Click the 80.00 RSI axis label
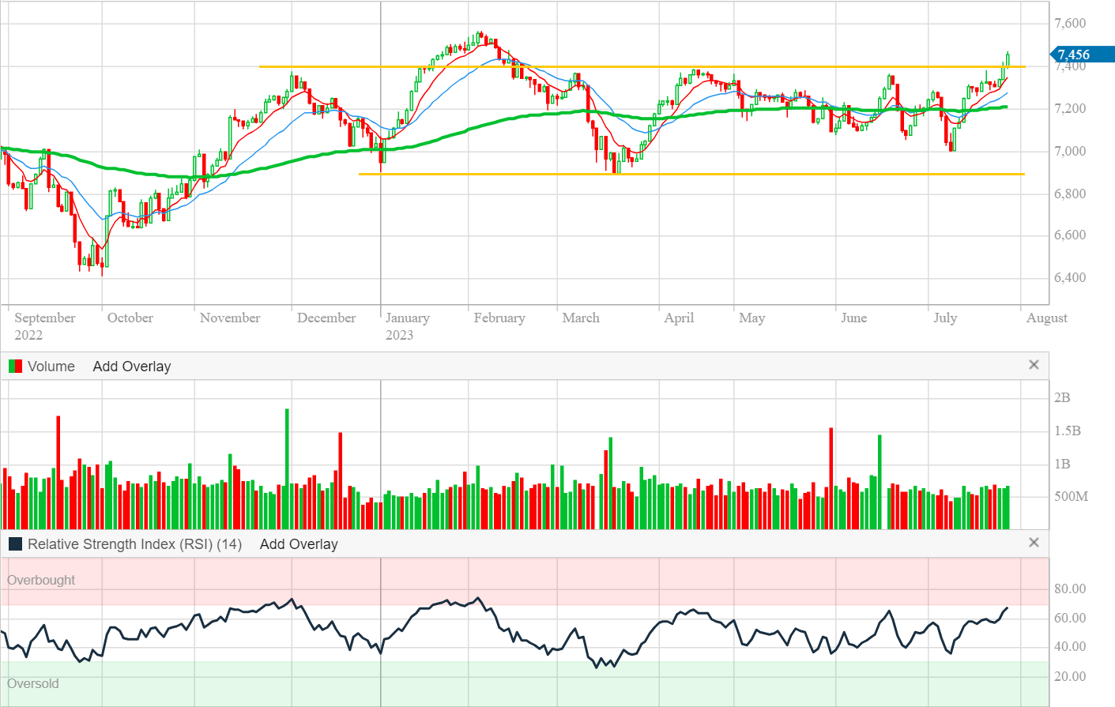This screenshot has width=1115, height=707. tap(1070, 589)
